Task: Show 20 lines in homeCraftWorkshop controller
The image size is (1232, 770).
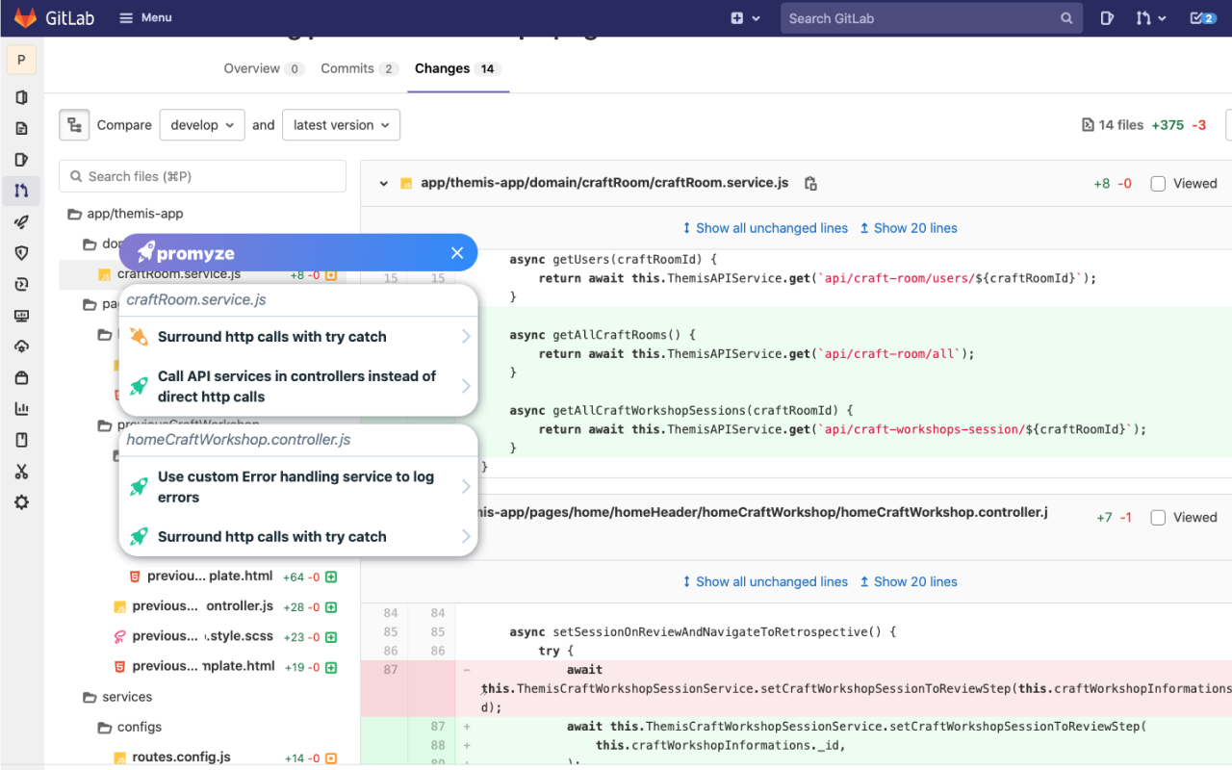Action: pos(909,581)
